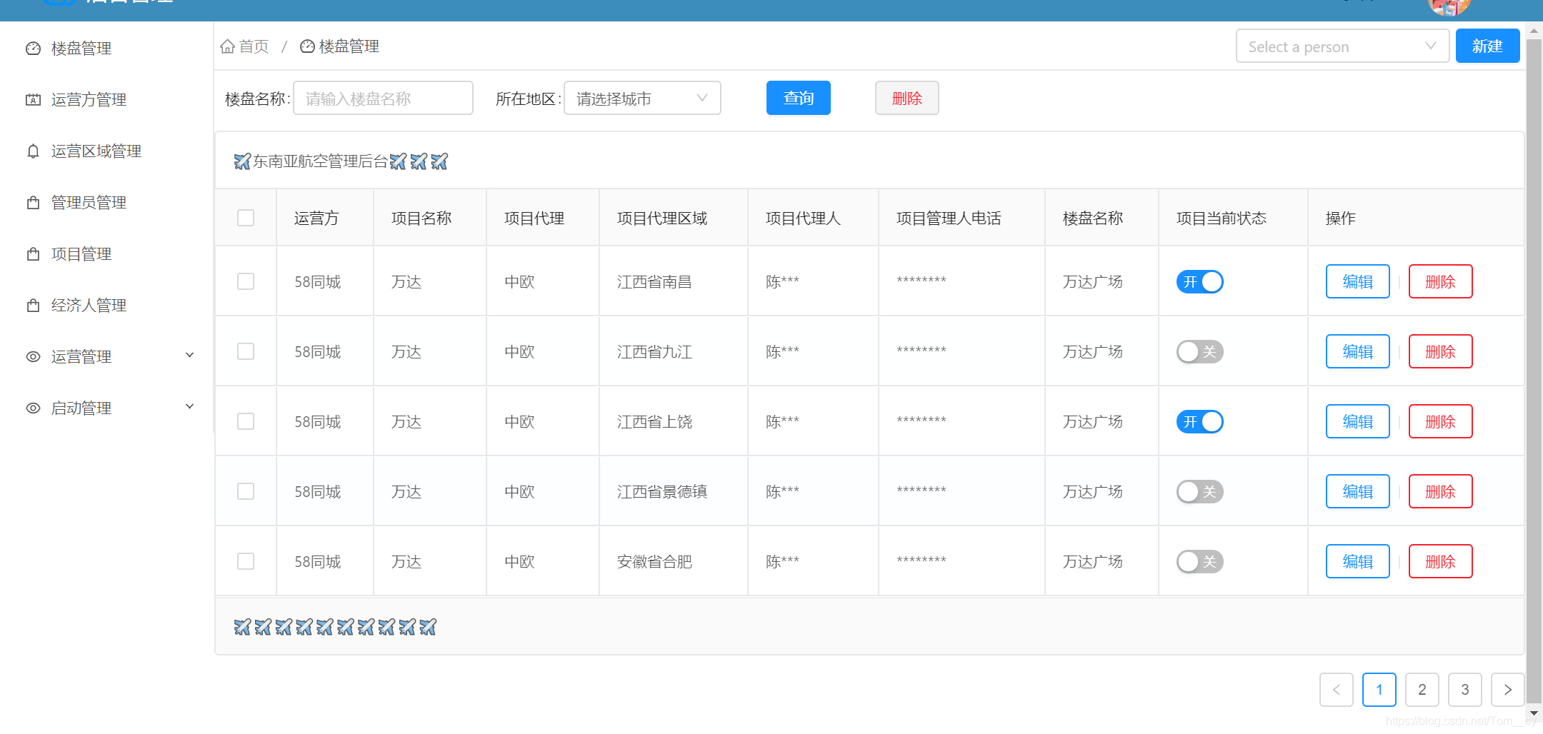Click the 新建 button
Image resolution: width=1543 pixels, height=734 pixels.
(1487, 46)
